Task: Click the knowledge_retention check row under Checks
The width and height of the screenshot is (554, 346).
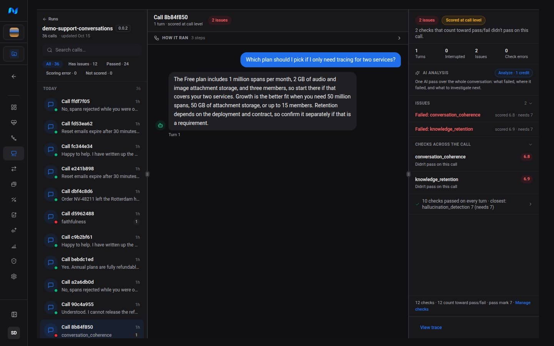Action: coord(474,183)
